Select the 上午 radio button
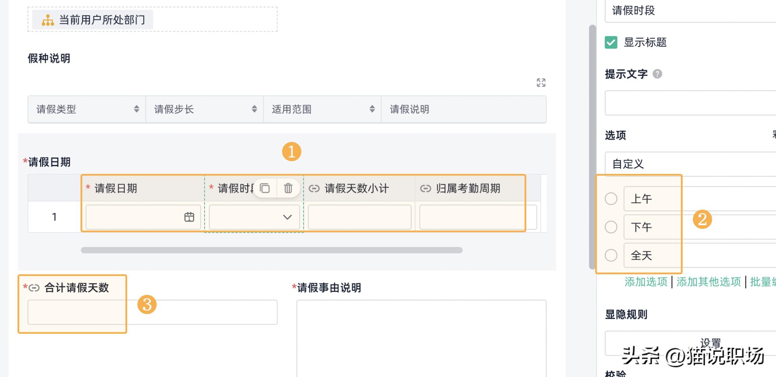 [611, 199]
